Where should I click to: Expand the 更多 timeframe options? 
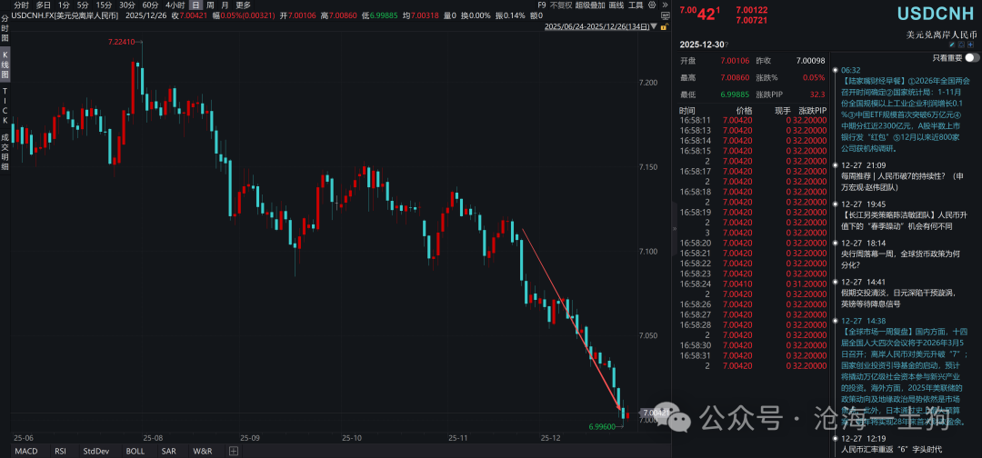click(243, 5)
